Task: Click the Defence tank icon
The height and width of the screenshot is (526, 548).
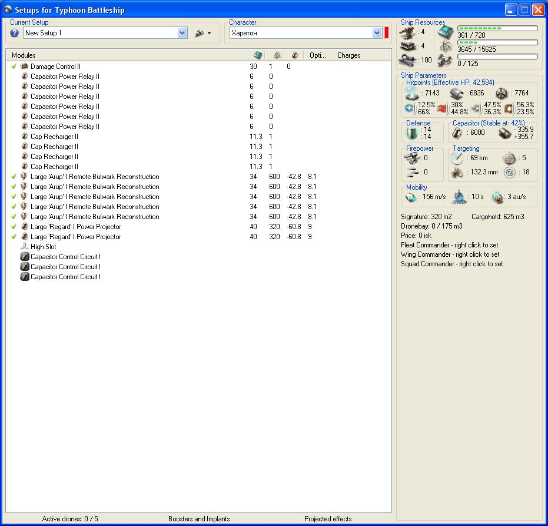Action: tap(411, 133)
